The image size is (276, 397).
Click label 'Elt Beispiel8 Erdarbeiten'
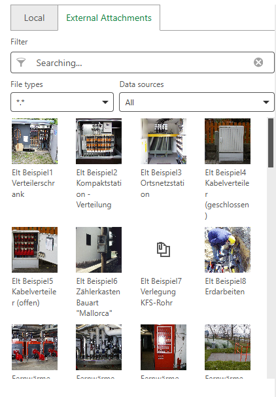tap(226, 286)
